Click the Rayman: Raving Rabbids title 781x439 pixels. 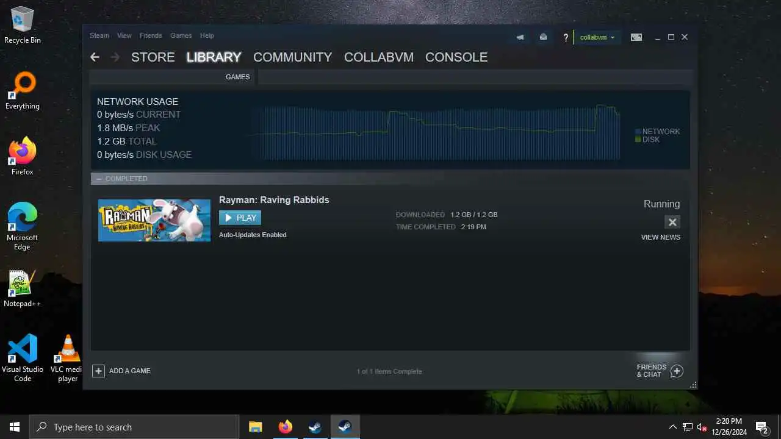click(x=274, y=200)
